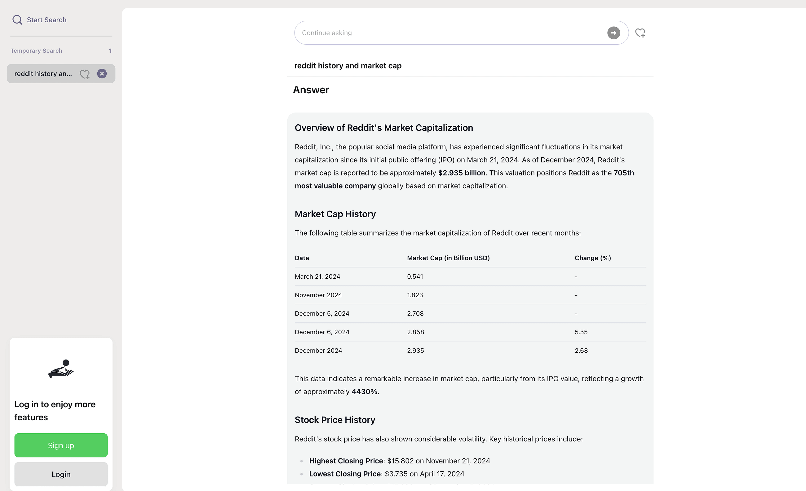The width and height of the screenshot is (806, 491).
Task: Click the Stock Price History heading
Action: (334, 420)
